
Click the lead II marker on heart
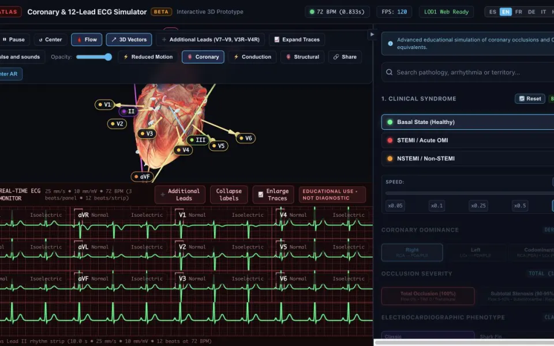click(x=128, y=111)
